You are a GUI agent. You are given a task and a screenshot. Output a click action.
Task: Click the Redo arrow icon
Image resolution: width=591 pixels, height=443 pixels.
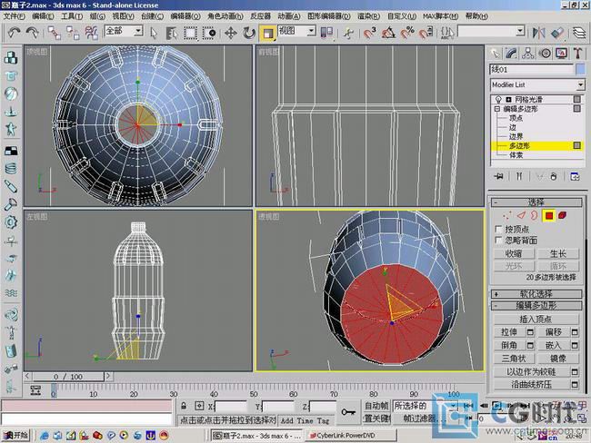click(33, 33)
